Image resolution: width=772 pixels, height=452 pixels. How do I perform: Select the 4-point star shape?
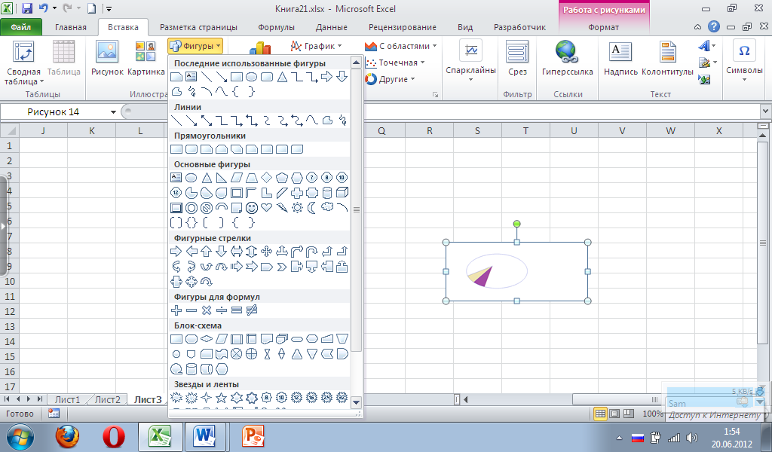tap(207, 398)
